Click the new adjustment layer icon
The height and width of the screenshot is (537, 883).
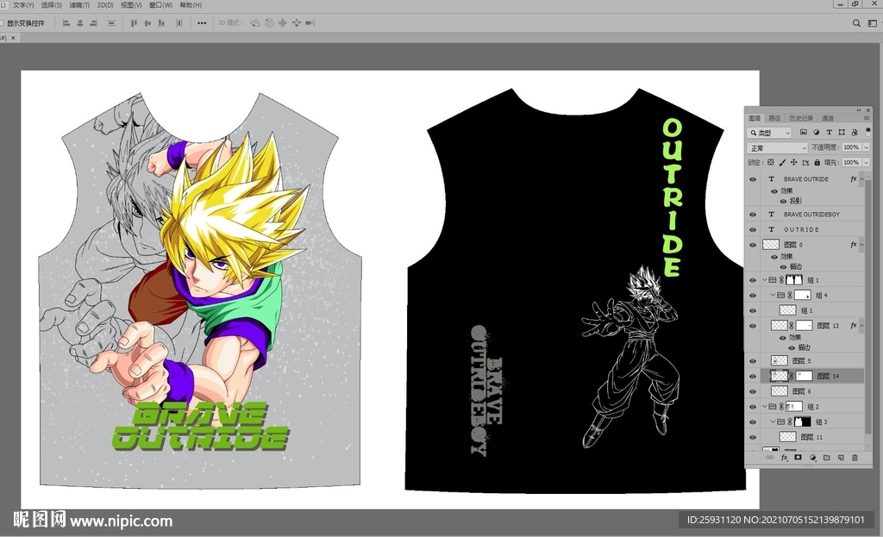click(x=812, y=458)
